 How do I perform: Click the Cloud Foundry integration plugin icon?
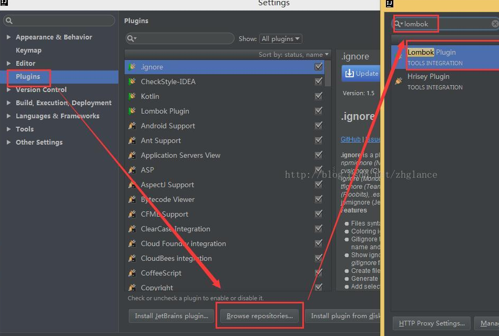point(132,243)
